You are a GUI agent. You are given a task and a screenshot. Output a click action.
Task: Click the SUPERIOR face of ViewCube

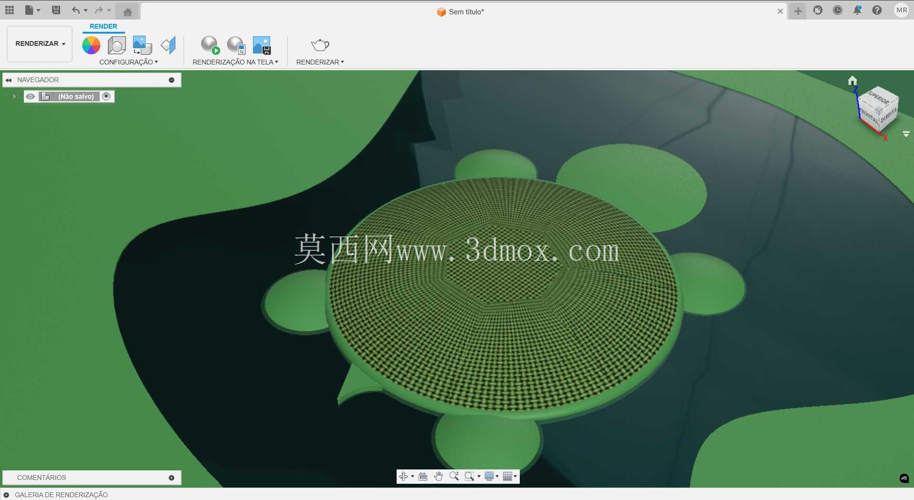tap(878, 97)
